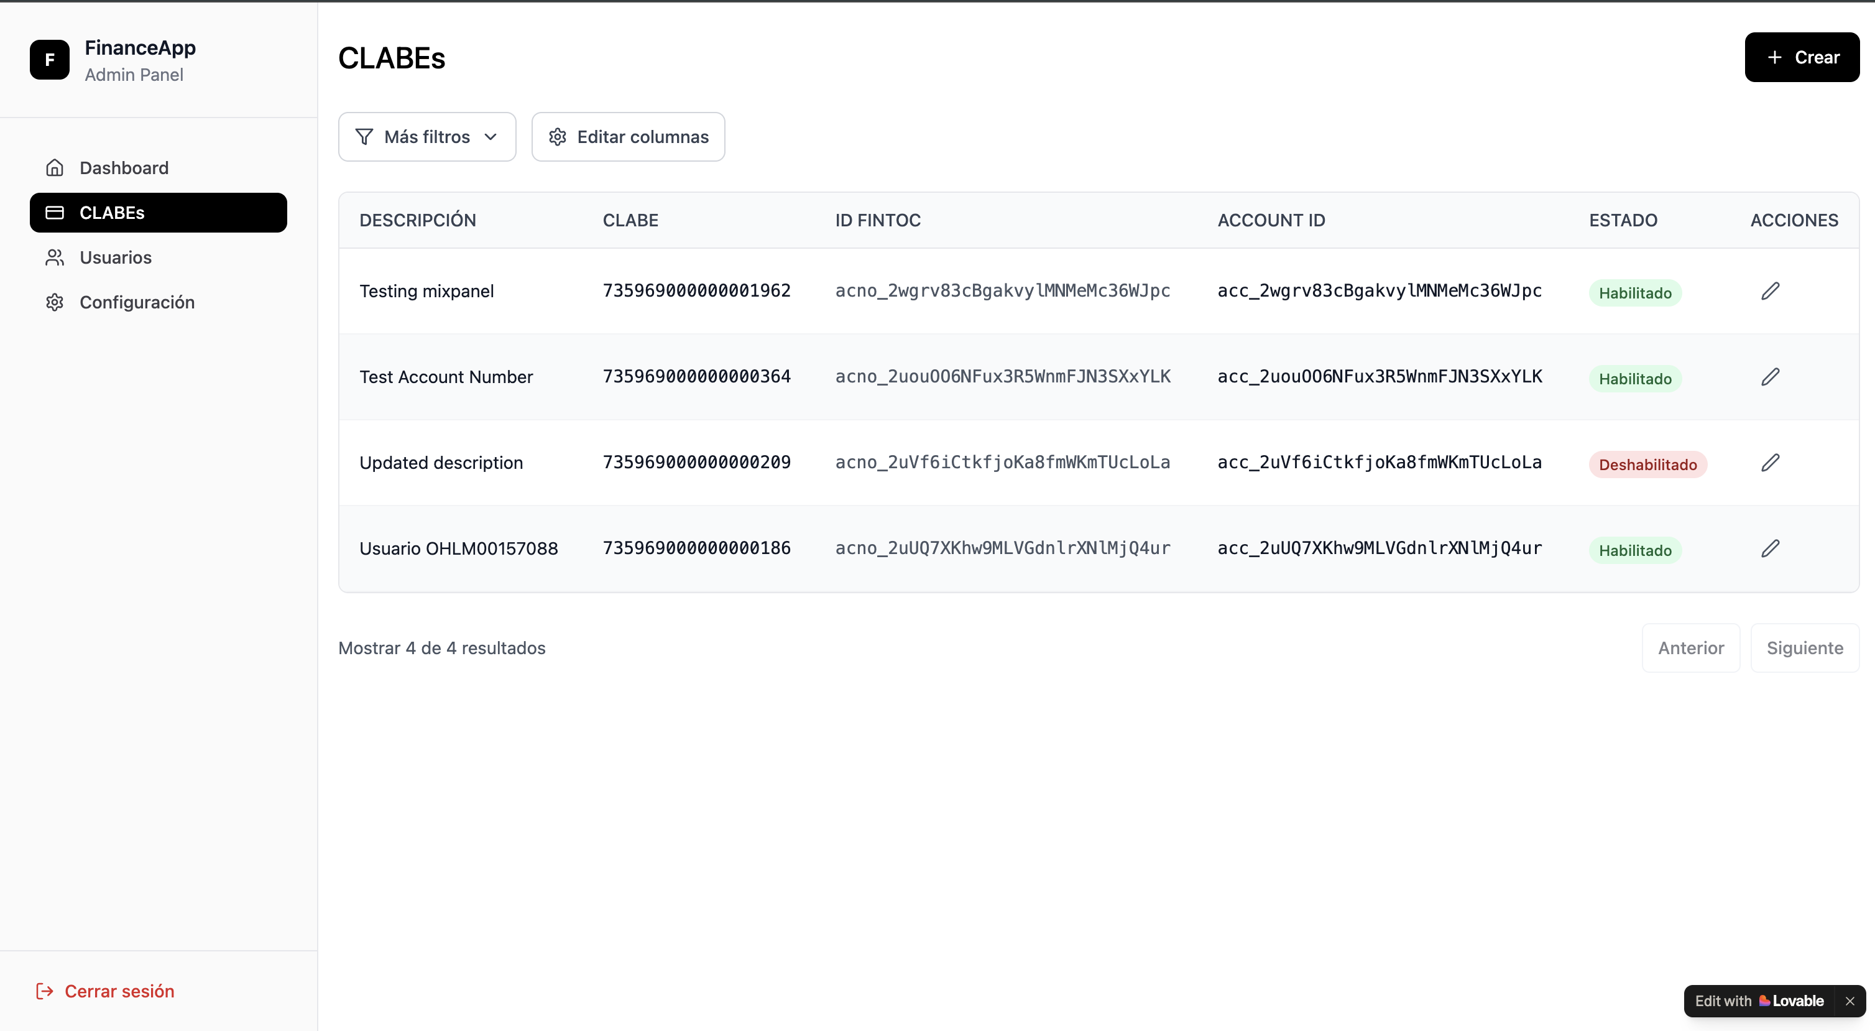
Task: Click the FinanceApp logo icon
Action: click(50, 60)
